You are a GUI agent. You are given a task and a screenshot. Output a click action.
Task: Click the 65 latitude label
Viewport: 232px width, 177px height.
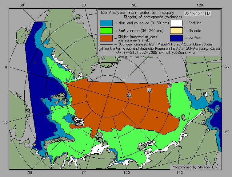pyautogui.click(x=209, y=74)
